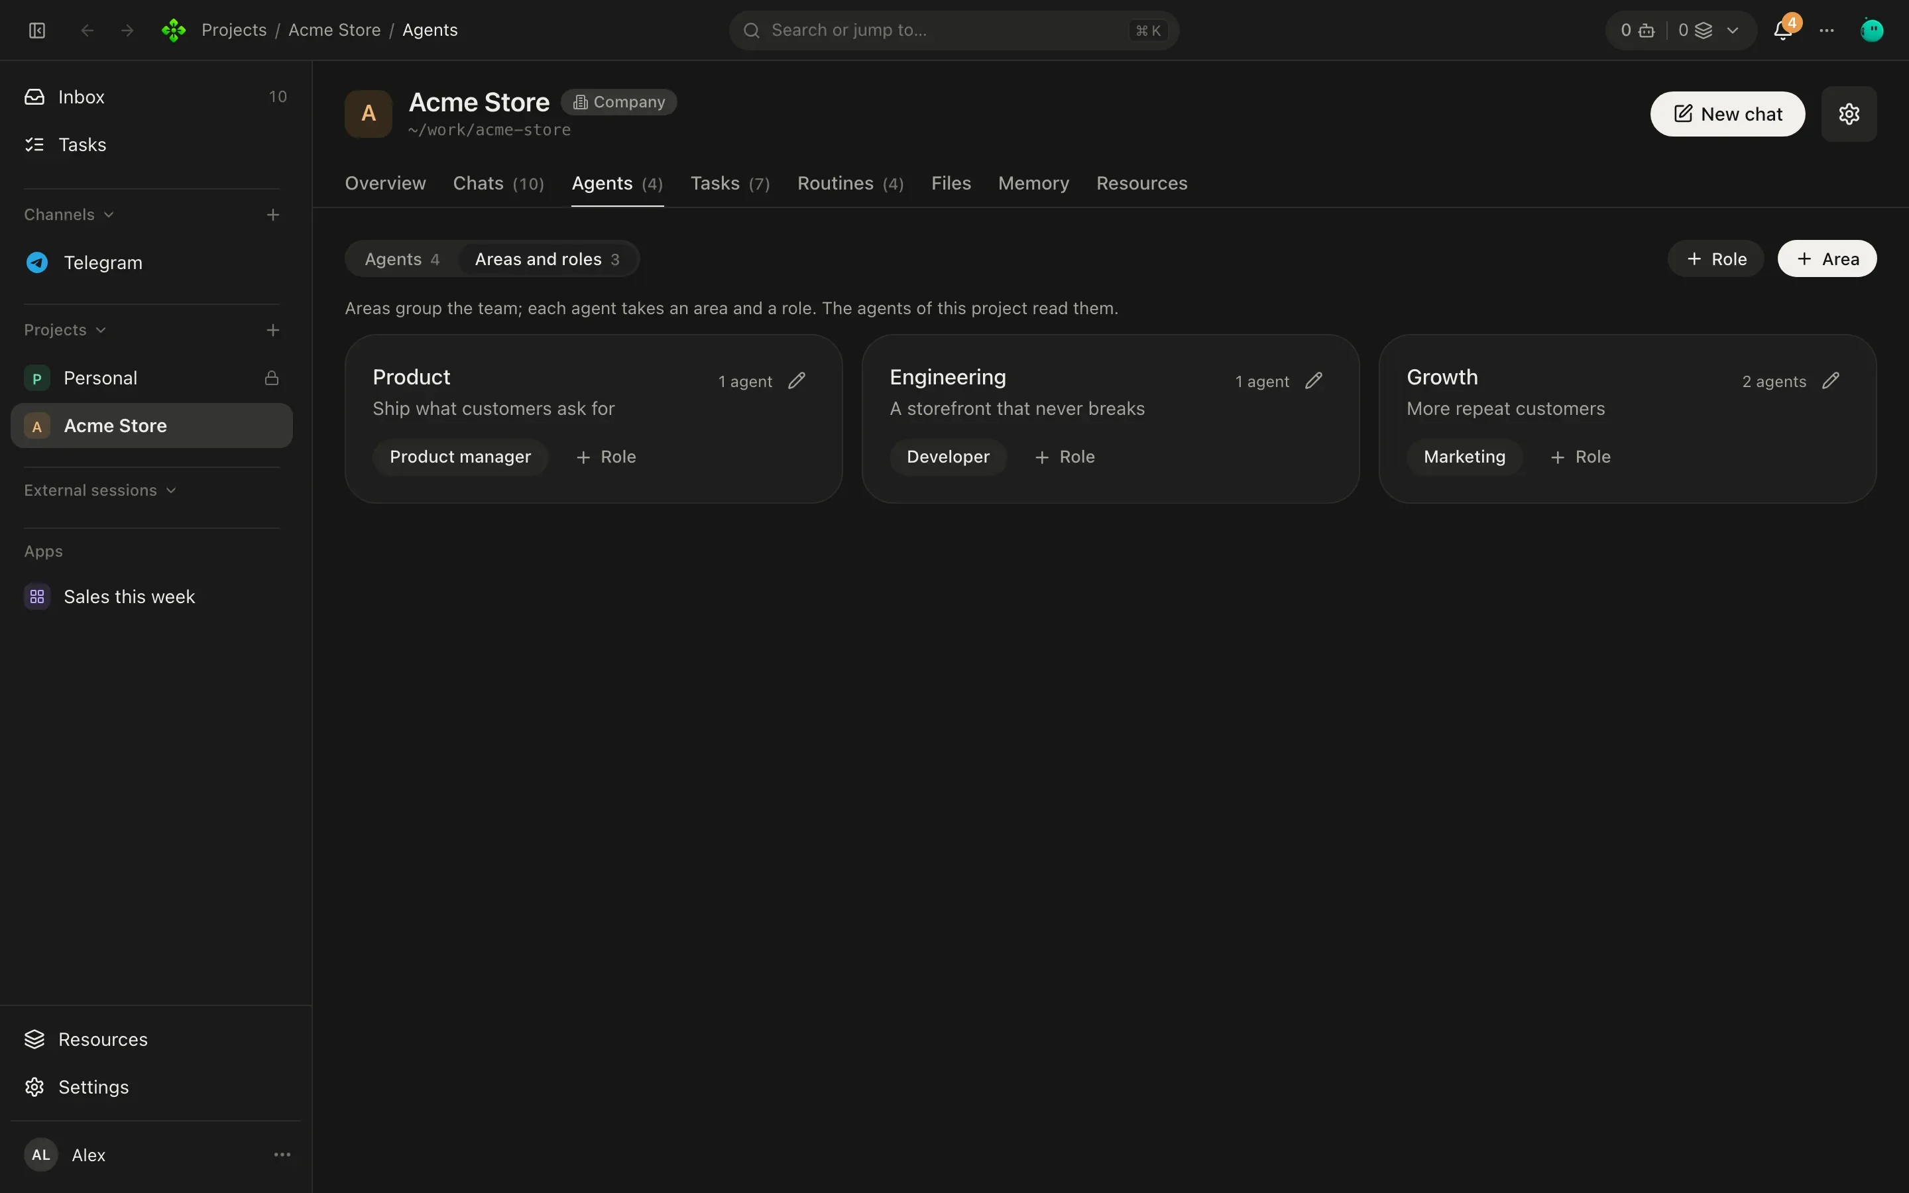
Task: Open the Files tab
Action: coord(951,183)
